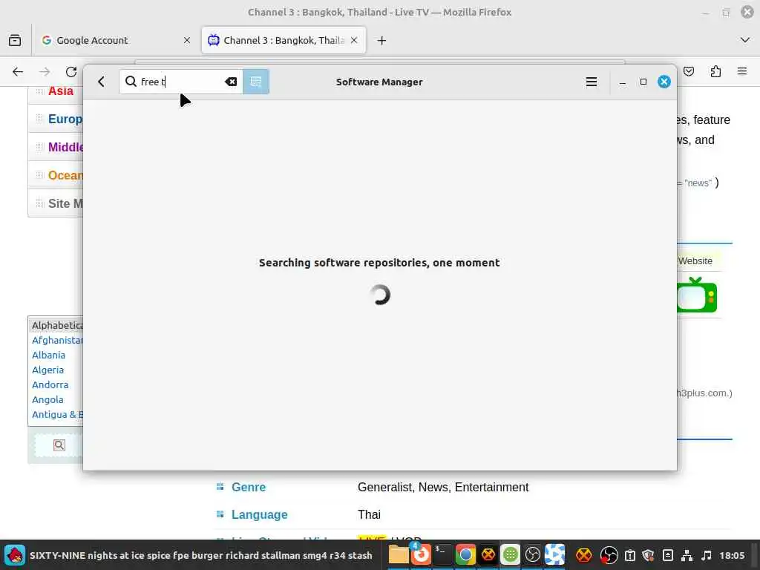Click the OBS recording tray icon

click(x=609, y=555)
